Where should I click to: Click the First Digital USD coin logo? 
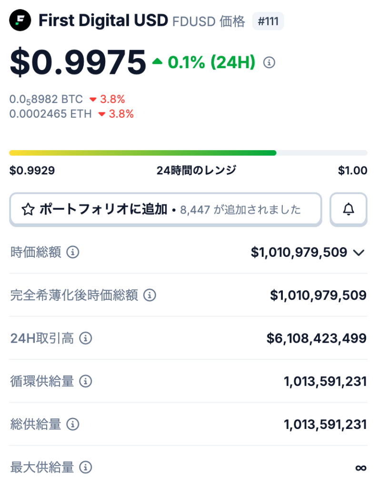(x=20, y=20)
